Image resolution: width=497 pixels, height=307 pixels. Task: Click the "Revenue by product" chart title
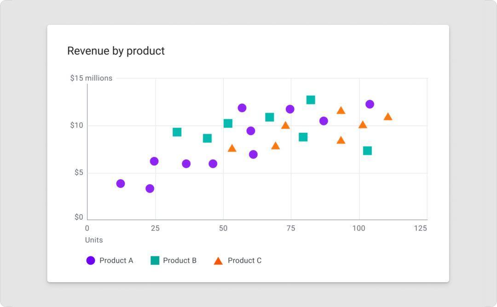tap(116, 51)
